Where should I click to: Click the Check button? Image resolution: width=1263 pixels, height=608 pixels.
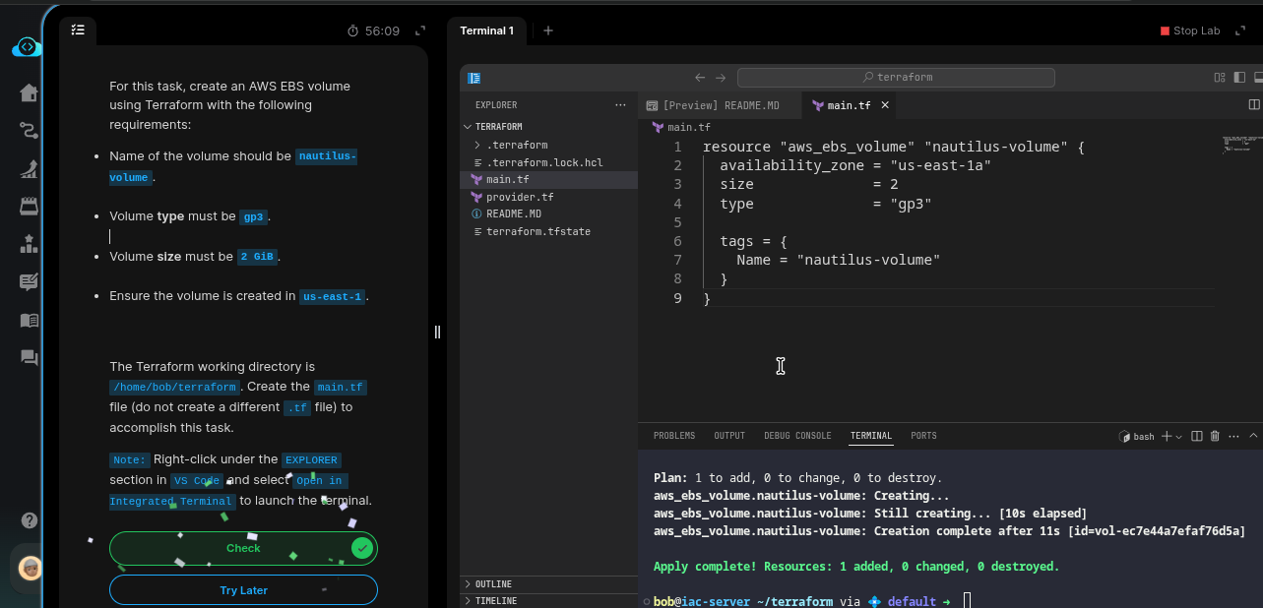[x=243, y=548]
